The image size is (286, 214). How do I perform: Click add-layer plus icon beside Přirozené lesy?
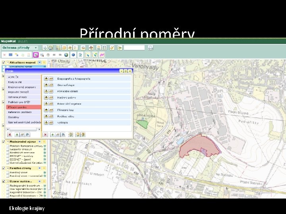pyautogui.click(x=46, y=110)
